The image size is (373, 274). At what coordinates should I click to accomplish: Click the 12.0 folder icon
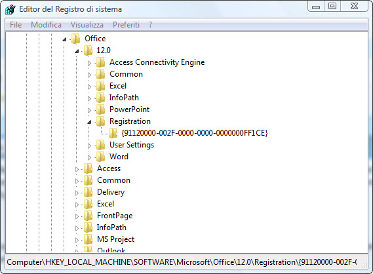click(88, 50)
